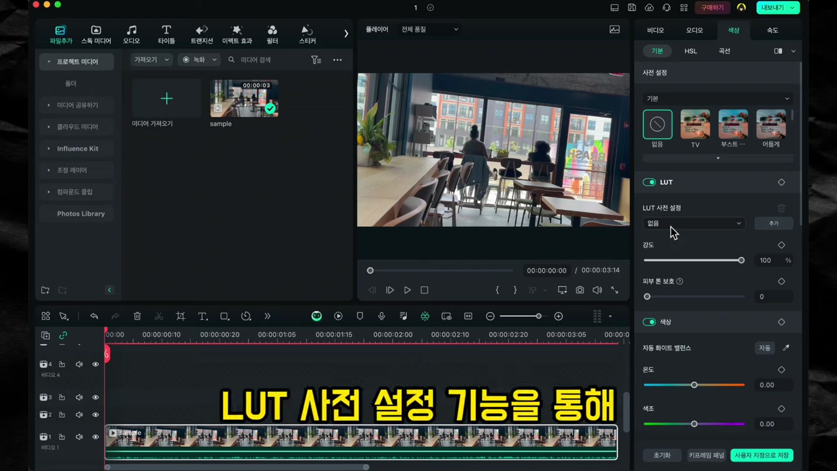Toggle the 색상 section switch
Screen dimensions: 837x471
(649, 322)
